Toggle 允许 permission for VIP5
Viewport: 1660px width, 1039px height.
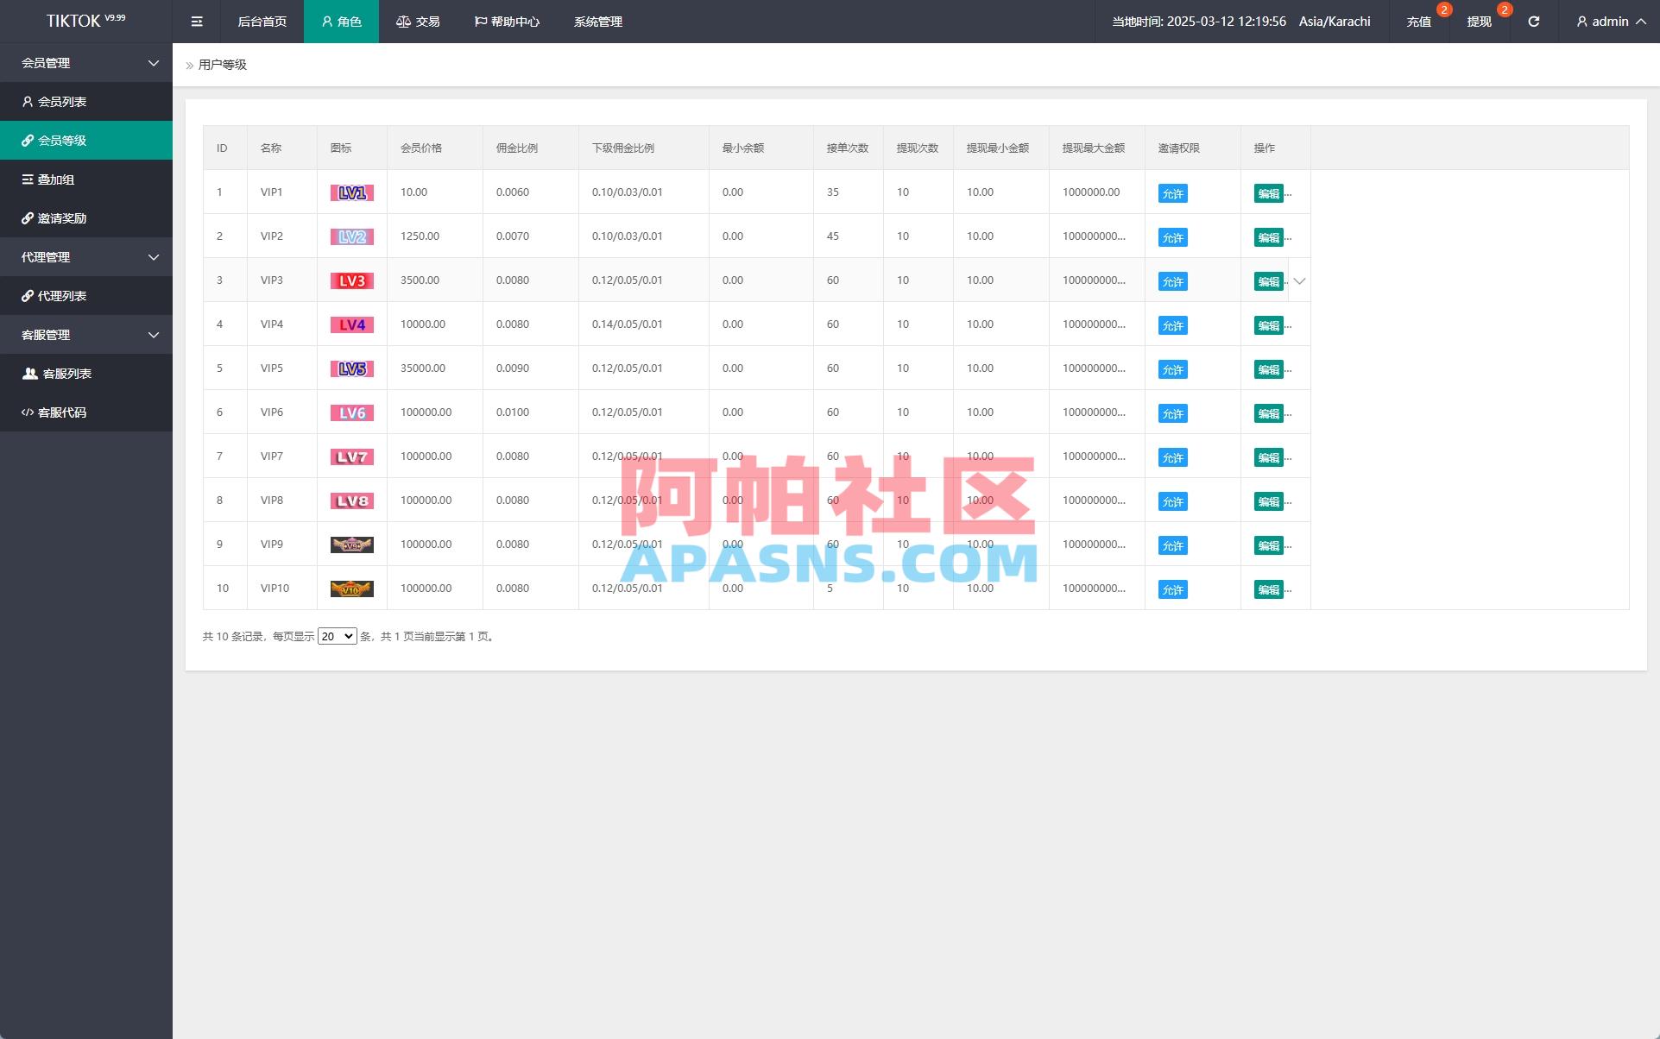click(1171, 368)
